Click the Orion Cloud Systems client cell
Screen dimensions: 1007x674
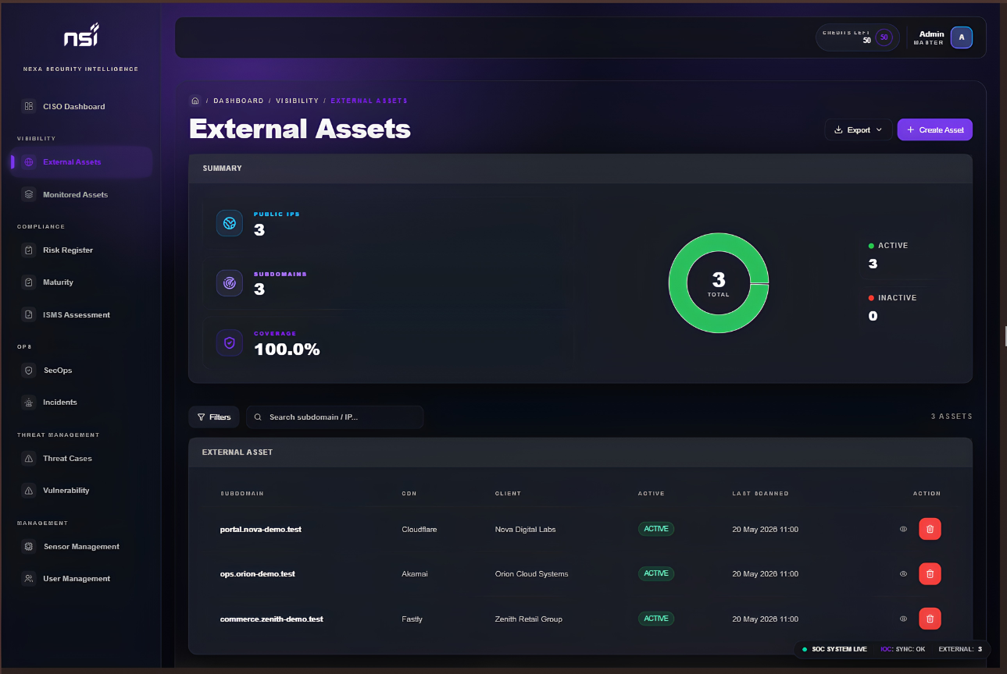pyautogui.click(x=532, y=574)
